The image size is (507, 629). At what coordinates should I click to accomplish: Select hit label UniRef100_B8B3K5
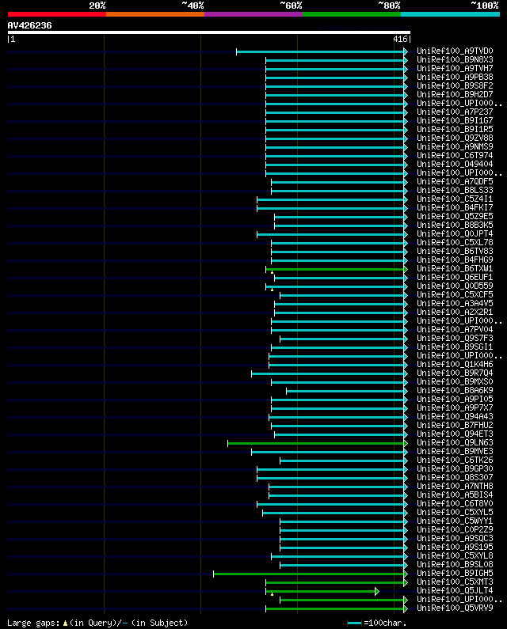click(455, 225)
